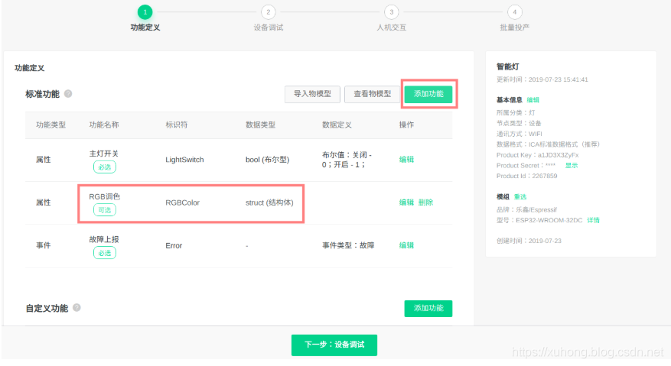Click 创建时间：2019-07-23 text
The height and width of the screenshot is (366, 671).
[529, 241]
